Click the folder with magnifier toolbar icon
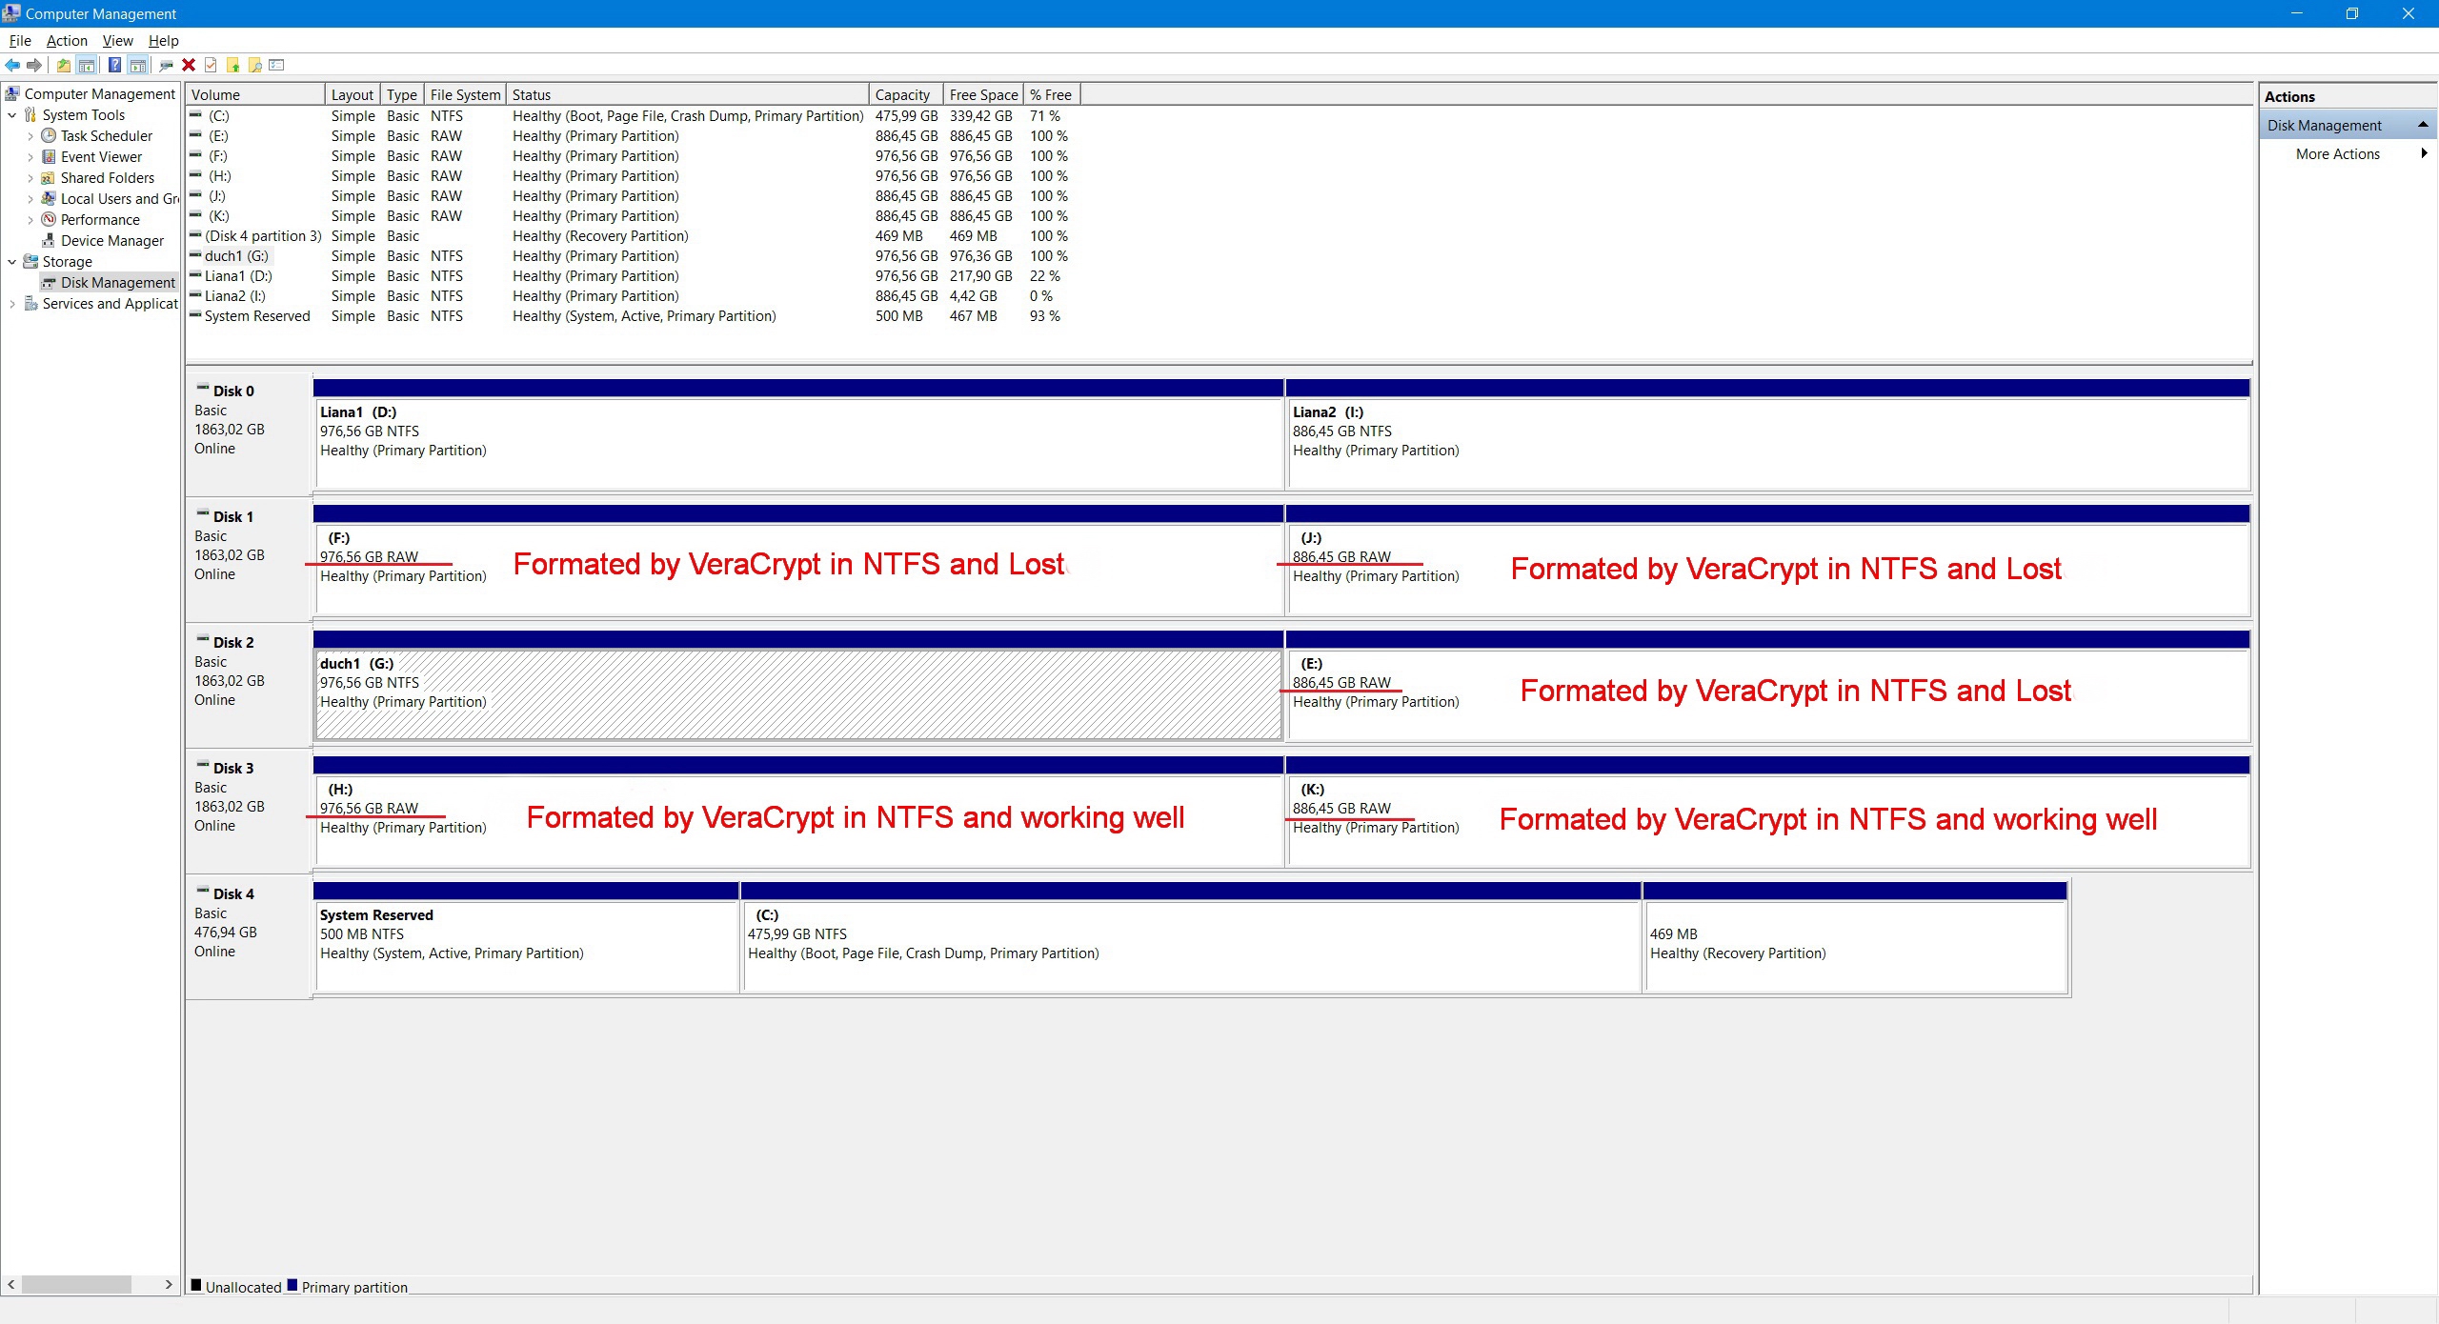This screenshot has width=2439, height=1324. (x=254, y=65)
